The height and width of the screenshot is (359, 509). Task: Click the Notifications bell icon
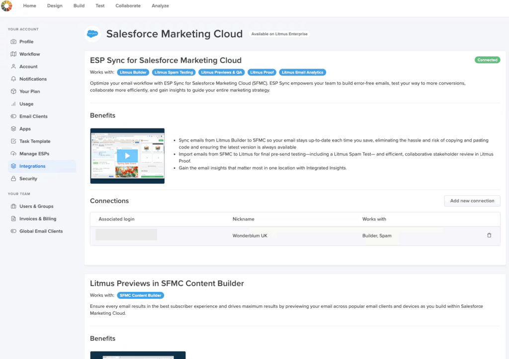click(13, 79)
